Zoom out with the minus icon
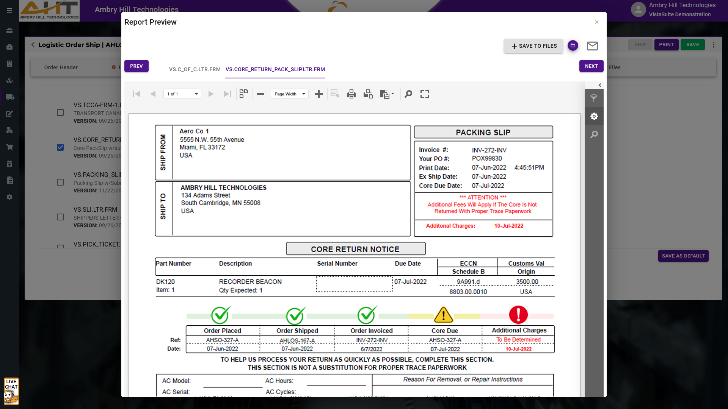728x409 pixels. [x=260, y=94]
